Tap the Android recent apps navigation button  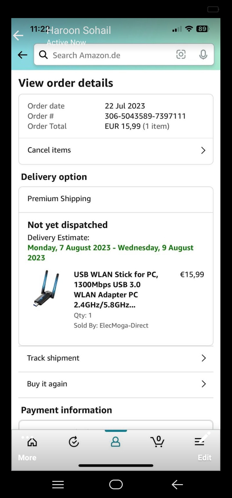pyautogui.click(x=58, y=484)
